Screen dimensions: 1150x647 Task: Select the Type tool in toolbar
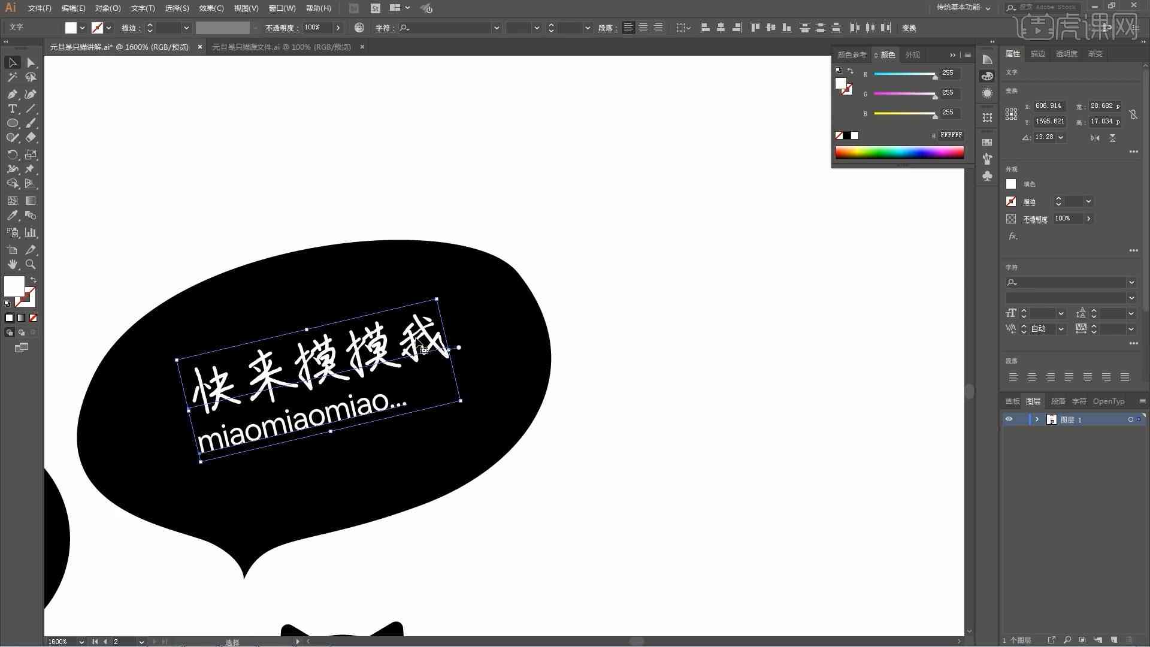[x=12, y=108]
